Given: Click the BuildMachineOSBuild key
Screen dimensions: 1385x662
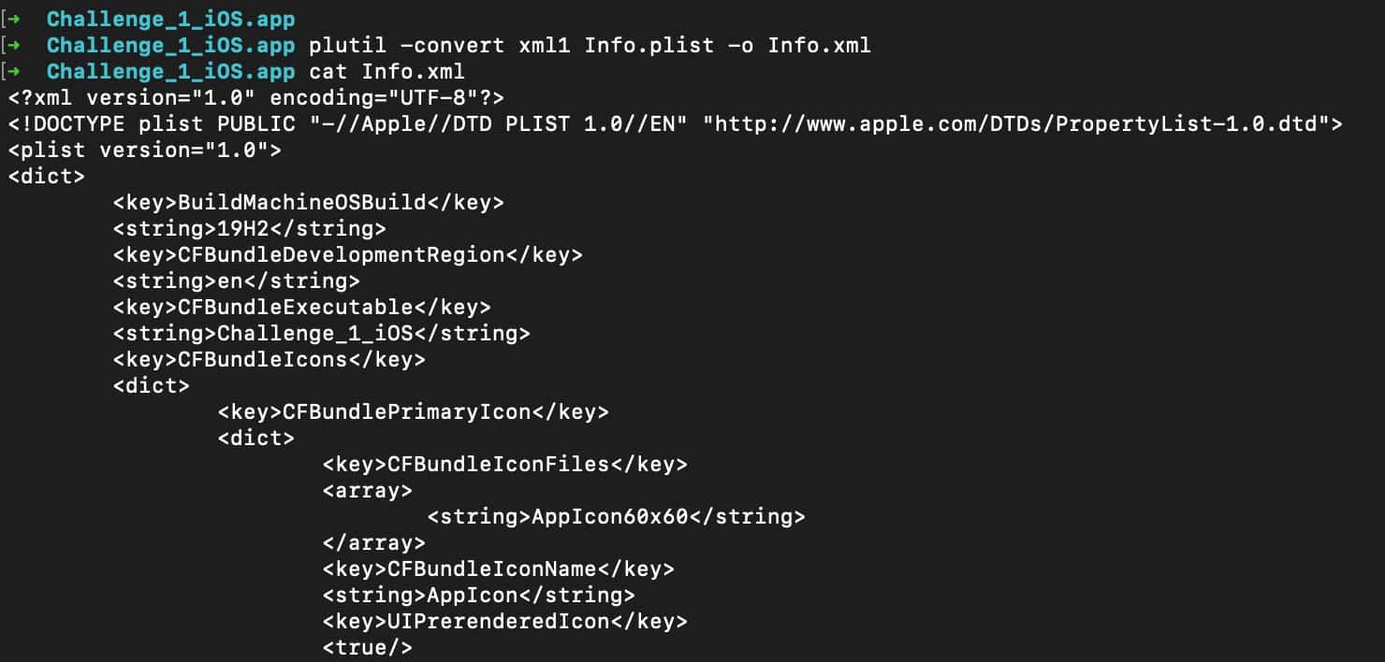Looking at the screenshot, I should (x=309, y=202).
